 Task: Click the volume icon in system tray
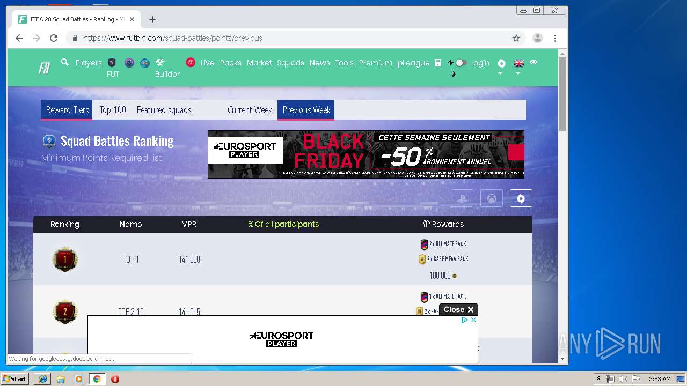(623, 379)
